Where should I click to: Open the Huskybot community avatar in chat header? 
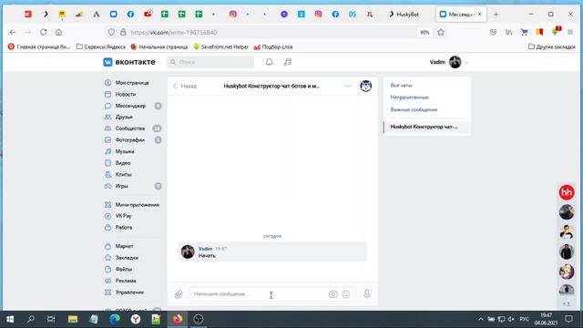366,86
